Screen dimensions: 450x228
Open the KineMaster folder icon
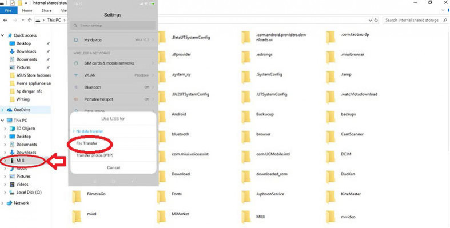pyautogui.click(x=330, y=197)
